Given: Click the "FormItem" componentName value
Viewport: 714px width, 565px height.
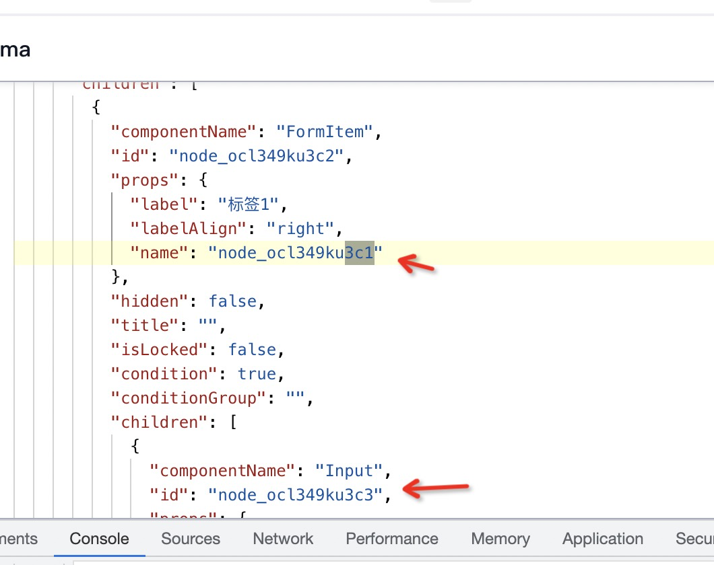Looking at the screenshot, I should (325, 132).
